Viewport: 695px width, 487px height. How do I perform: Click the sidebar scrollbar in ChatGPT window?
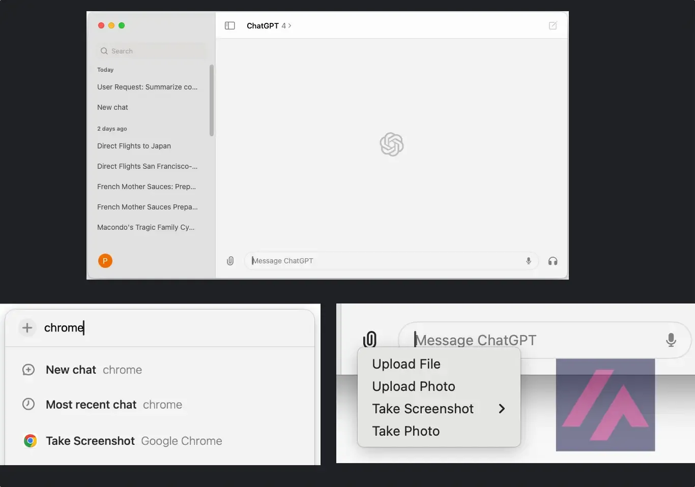coord(212,100)
